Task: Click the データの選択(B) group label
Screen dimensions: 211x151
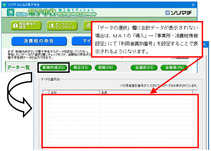Action: pyautogui.click(x=51, y=79)
